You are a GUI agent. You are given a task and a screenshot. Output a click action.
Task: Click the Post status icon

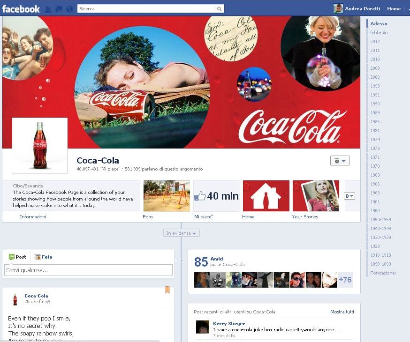coord(12,257)
